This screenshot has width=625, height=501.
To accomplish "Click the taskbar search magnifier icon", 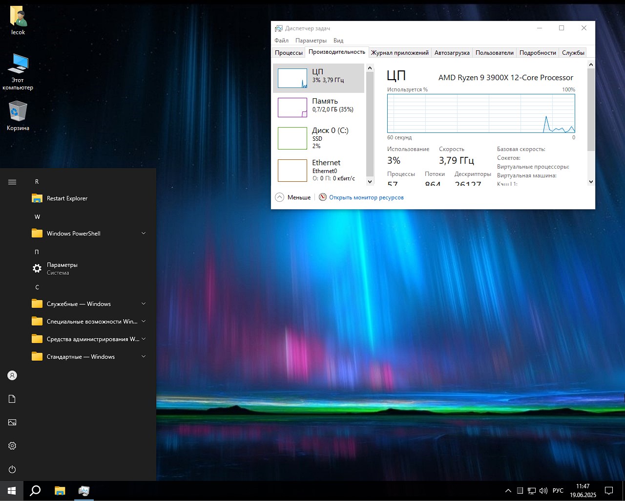I will pos(35,491).
